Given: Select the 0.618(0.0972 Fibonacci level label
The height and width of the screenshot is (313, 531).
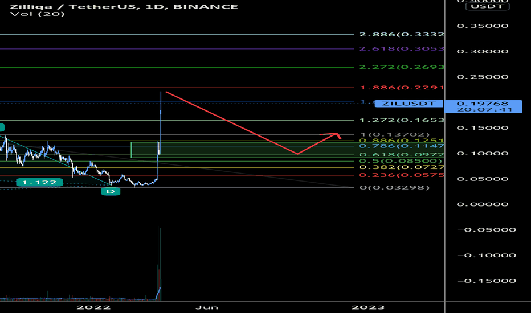Looking at the screenshot, I should point(402,155).
